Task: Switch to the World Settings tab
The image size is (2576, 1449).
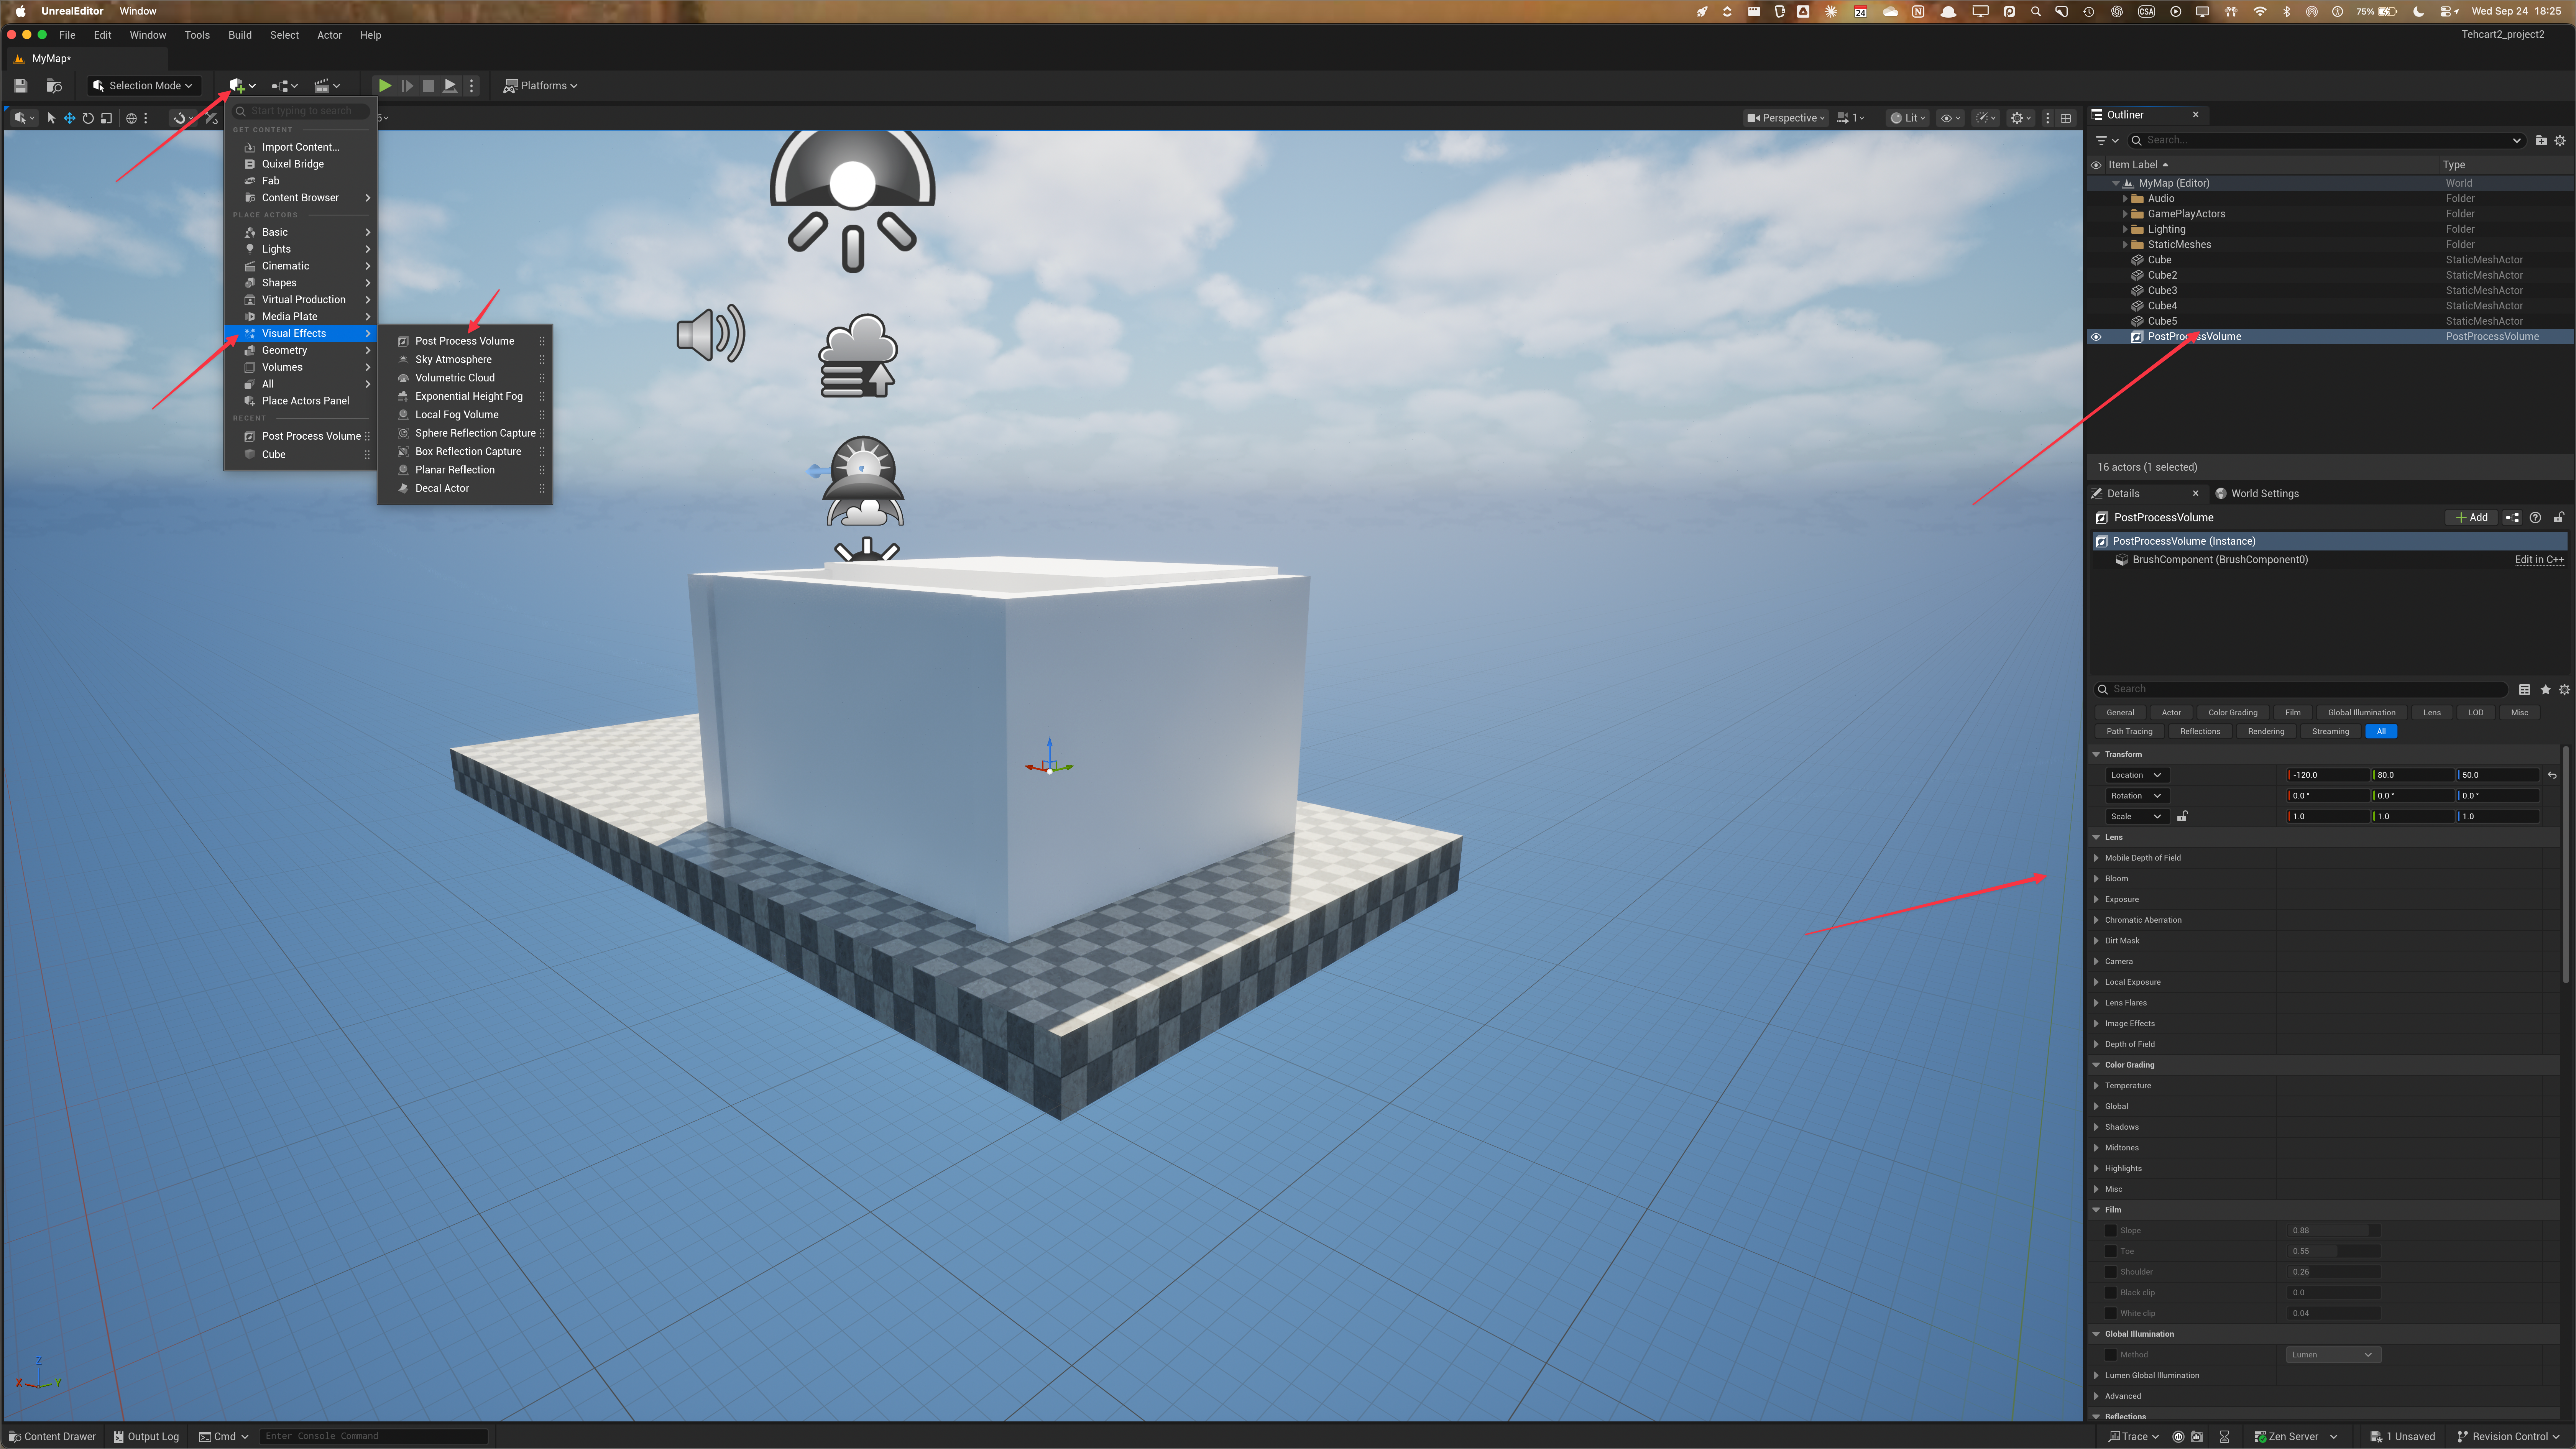Action: (x=2257, y=494)
